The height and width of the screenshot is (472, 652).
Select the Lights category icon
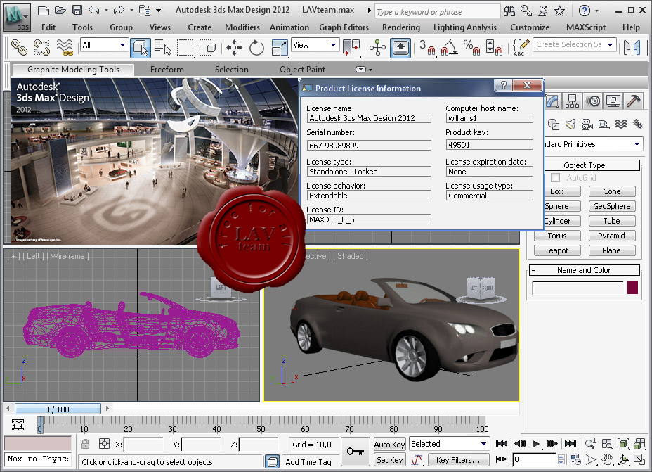coord(570,124)
